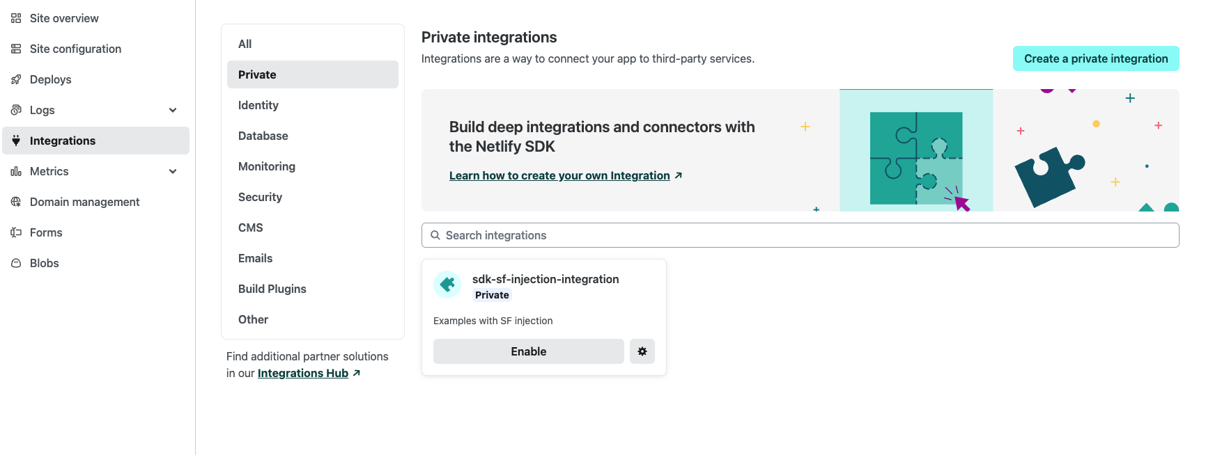Click the Site overview grid icon

16,18
